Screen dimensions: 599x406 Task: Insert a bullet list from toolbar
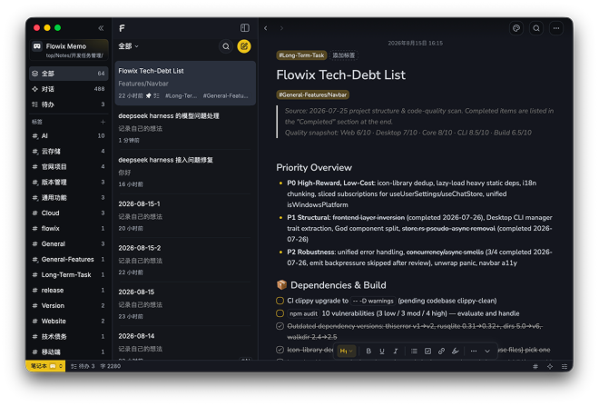pyautogui.click(x=414, y=351)
